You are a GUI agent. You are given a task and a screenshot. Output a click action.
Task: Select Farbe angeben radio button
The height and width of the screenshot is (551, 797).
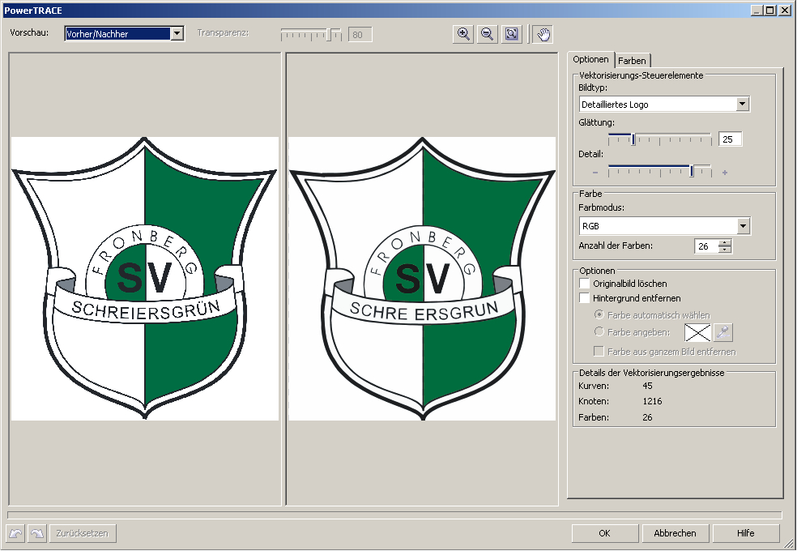[599, 331]
